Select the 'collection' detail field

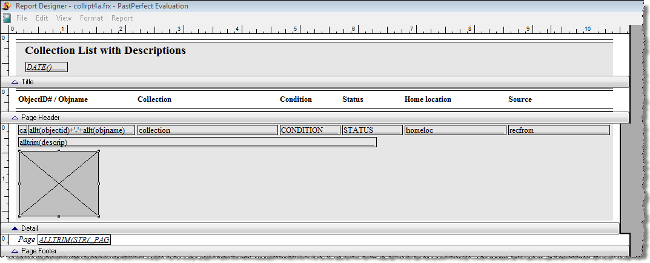click(x=208, y=130)
